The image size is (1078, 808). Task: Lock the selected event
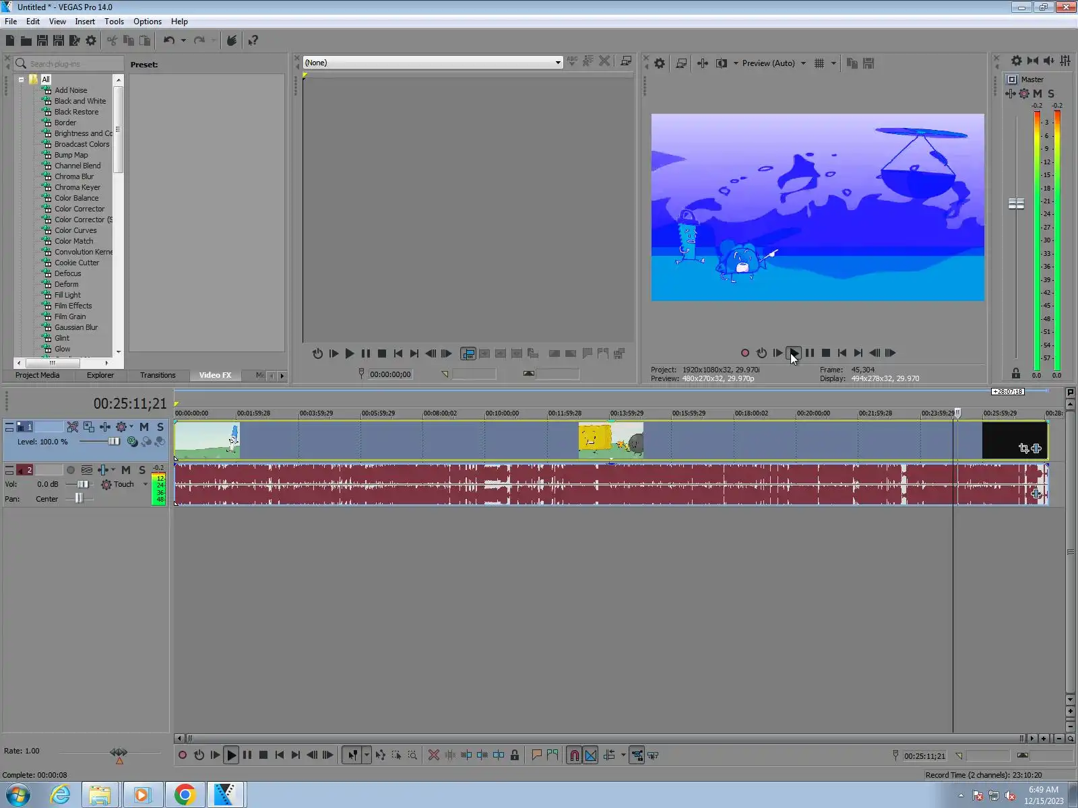tap(515, 755)
